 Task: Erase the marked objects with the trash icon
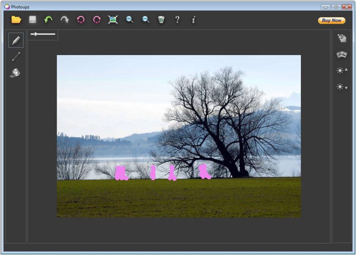[161, 20]
